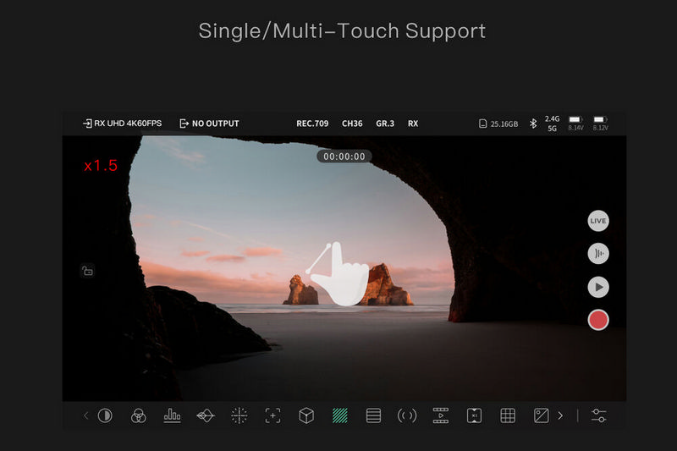Expand toolbar with right chevron arrow
The width and height of the screenshot is (677, 451).
click(x=560, y=415)
